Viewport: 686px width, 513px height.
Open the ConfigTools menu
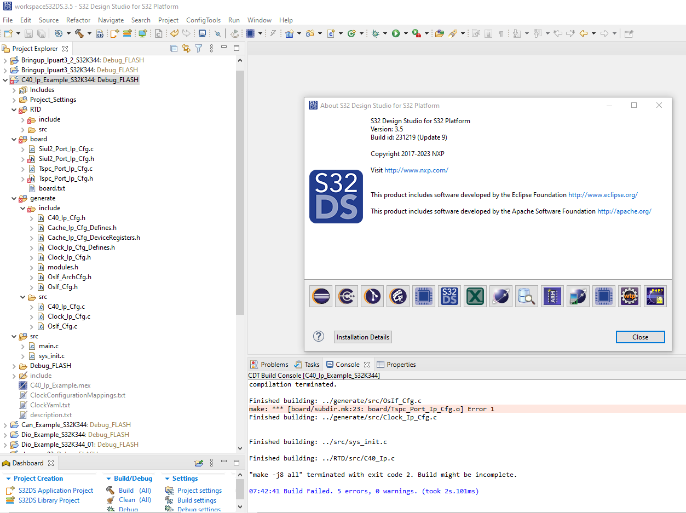[x=203, y=20]
